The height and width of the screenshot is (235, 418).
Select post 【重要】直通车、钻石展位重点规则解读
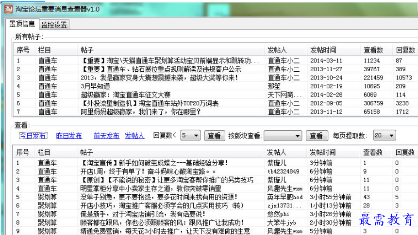161,69
